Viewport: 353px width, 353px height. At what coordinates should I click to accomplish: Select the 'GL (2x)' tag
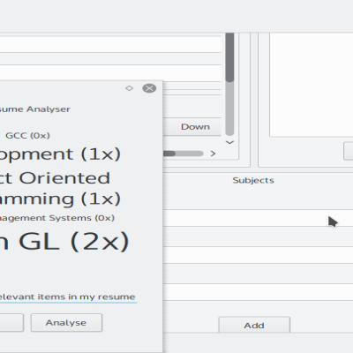pos(64,241)
